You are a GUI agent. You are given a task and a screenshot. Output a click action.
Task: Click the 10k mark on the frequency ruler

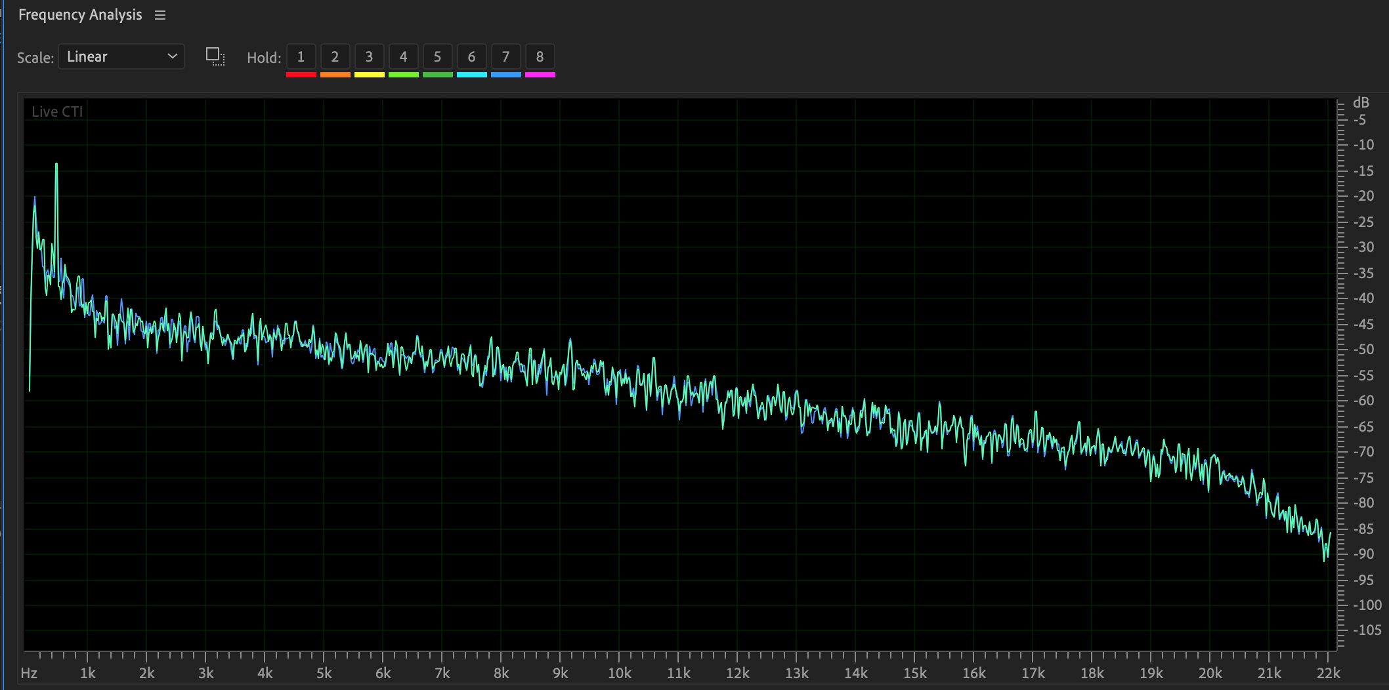click(619, 673)
